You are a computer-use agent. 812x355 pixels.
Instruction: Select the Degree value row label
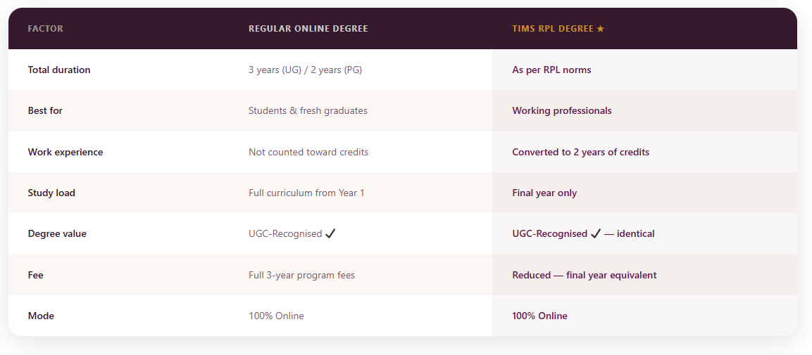coord(57,233)
